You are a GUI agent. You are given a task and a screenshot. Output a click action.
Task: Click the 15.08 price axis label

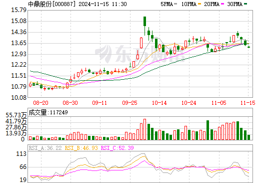pyautogui.click(x=19, y=21)
